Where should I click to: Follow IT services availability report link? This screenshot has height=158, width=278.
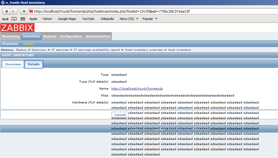pyautogui.click(x=97, y=50)
